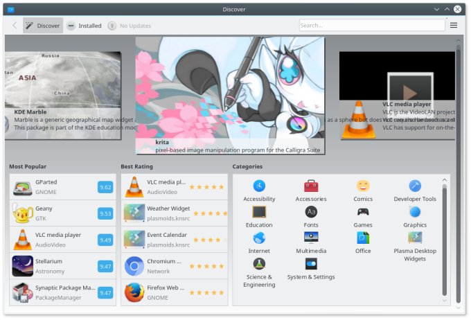
Task: Click the Search field
Action: tap(371, 26)
